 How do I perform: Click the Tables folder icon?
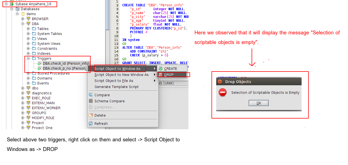coord(34,29)
